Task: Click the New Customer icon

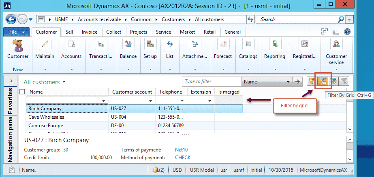Action: click(18, 45)
